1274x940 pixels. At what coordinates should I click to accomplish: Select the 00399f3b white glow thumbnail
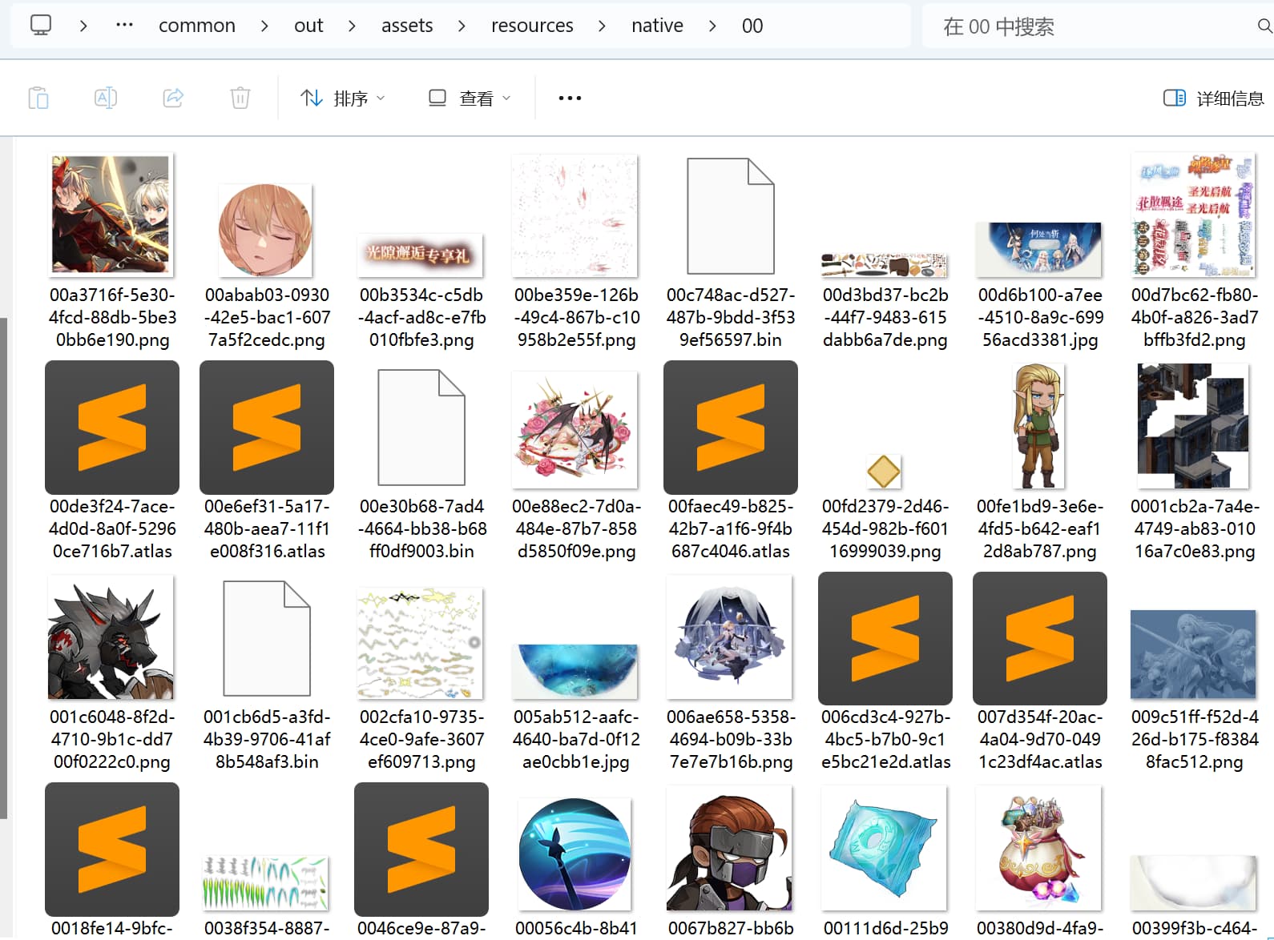[1193, 883]
